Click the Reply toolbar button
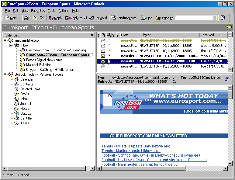This screenshot has width=235, height=180. pyautogui.click(x=55, y=18)
